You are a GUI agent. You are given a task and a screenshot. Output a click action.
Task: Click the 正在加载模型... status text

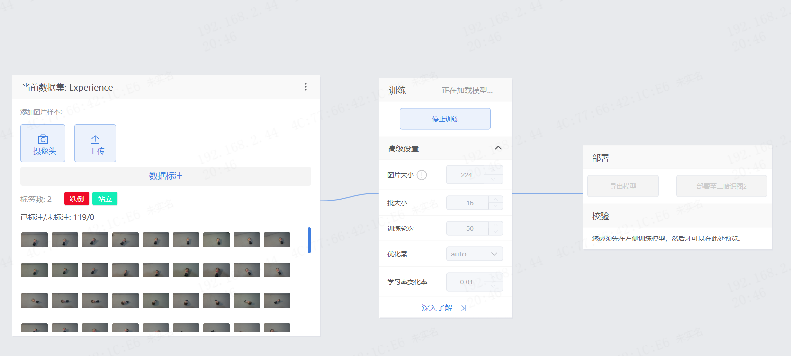pos(467,90)
